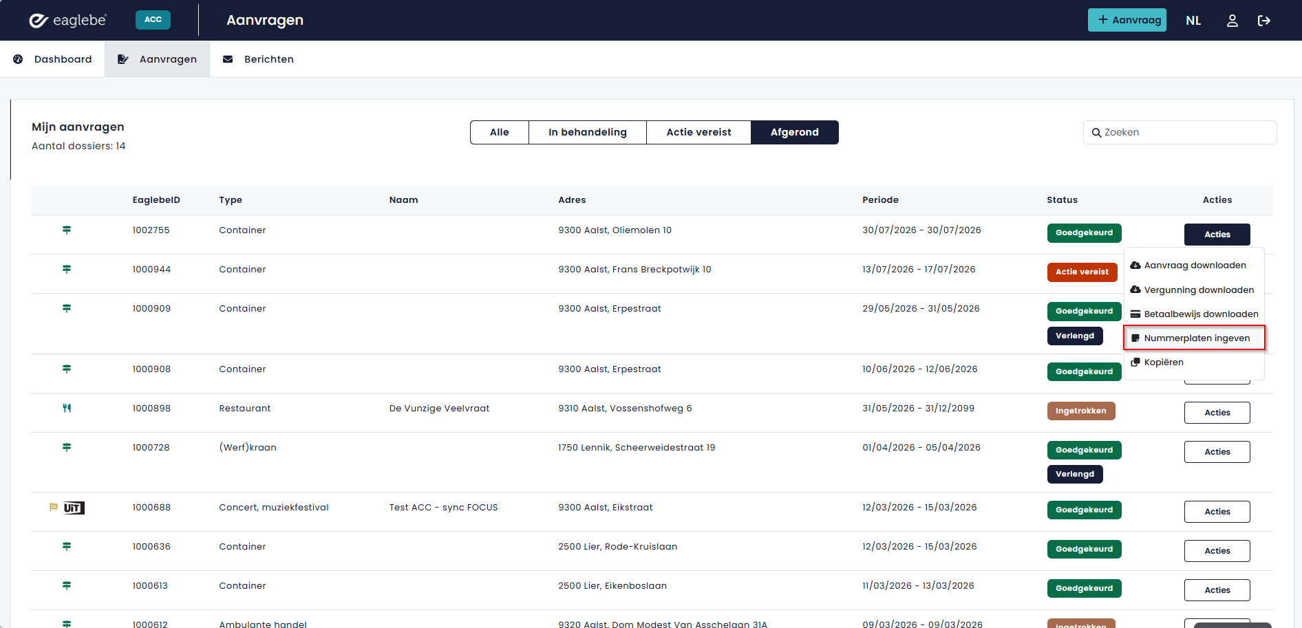This screenshot has height=628, width=1302.
Task: Filter requests by In behandeling
Action: tap(588, 132)
